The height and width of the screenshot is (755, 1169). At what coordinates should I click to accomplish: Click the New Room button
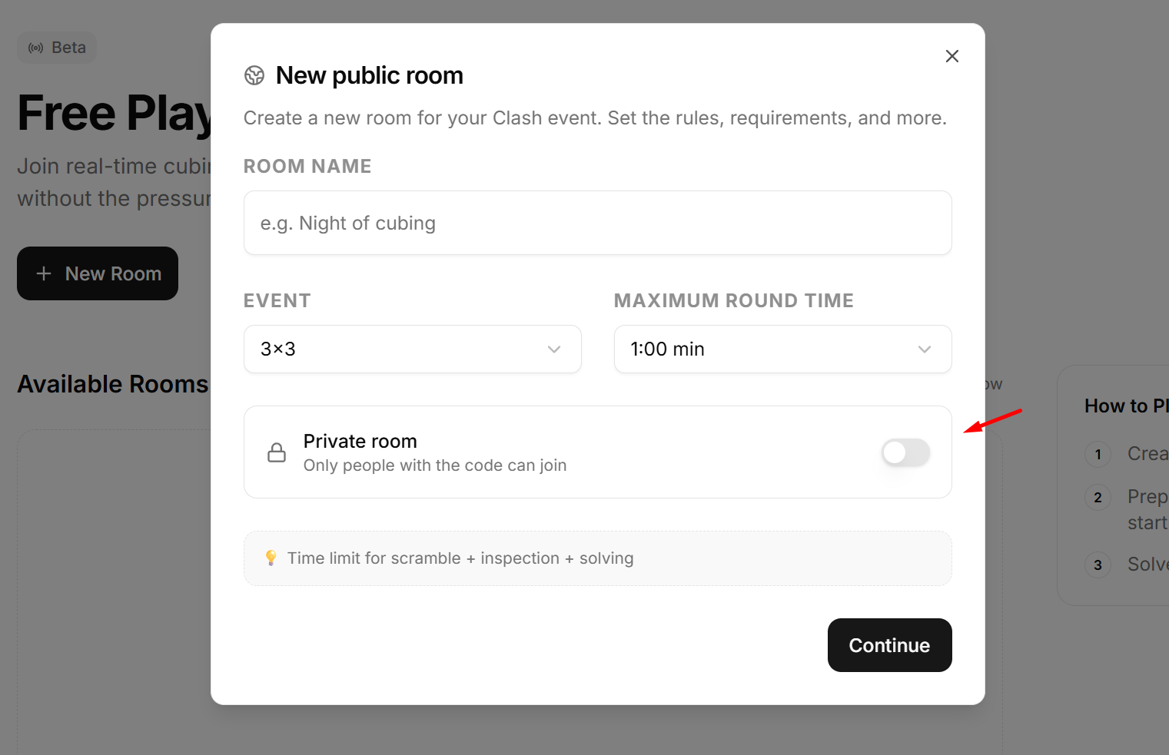point(98,273)
